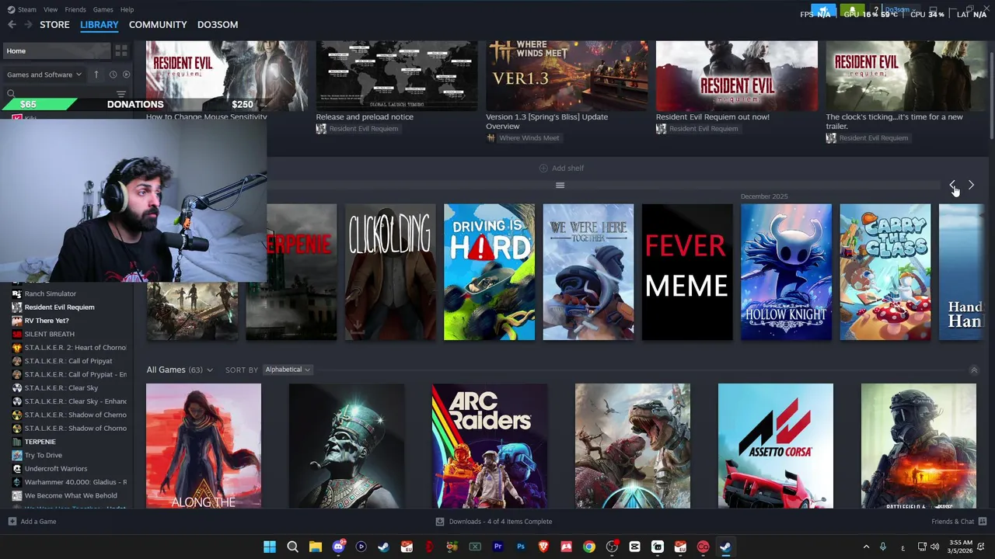Select S.T.A.L.K.E.R.: Call of Pripyat entry
Screen dimensions: 995x559
(x=68, y=361)
